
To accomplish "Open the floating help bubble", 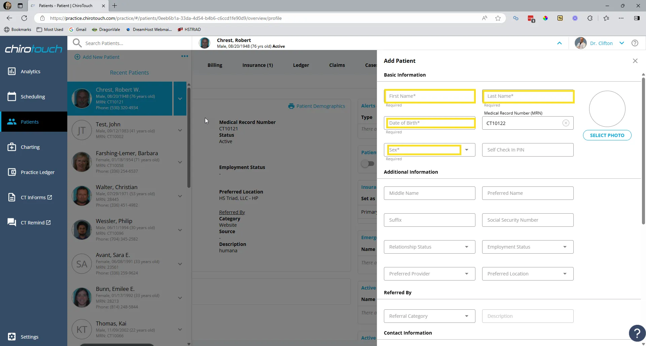I will pyautogui.click(x=637, y=333).
